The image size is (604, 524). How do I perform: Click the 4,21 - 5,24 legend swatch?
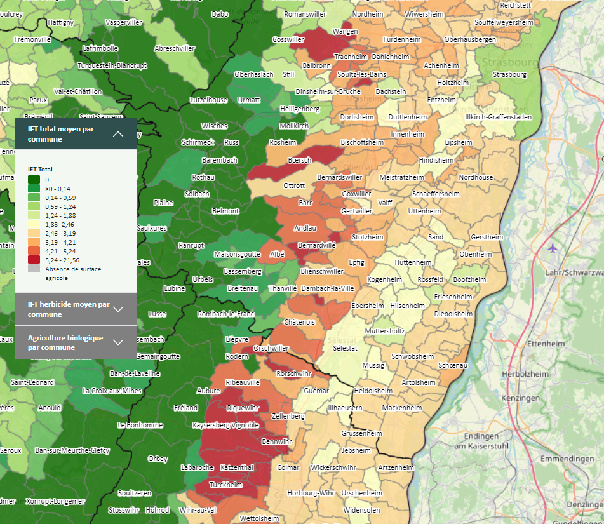pos(34,251)
